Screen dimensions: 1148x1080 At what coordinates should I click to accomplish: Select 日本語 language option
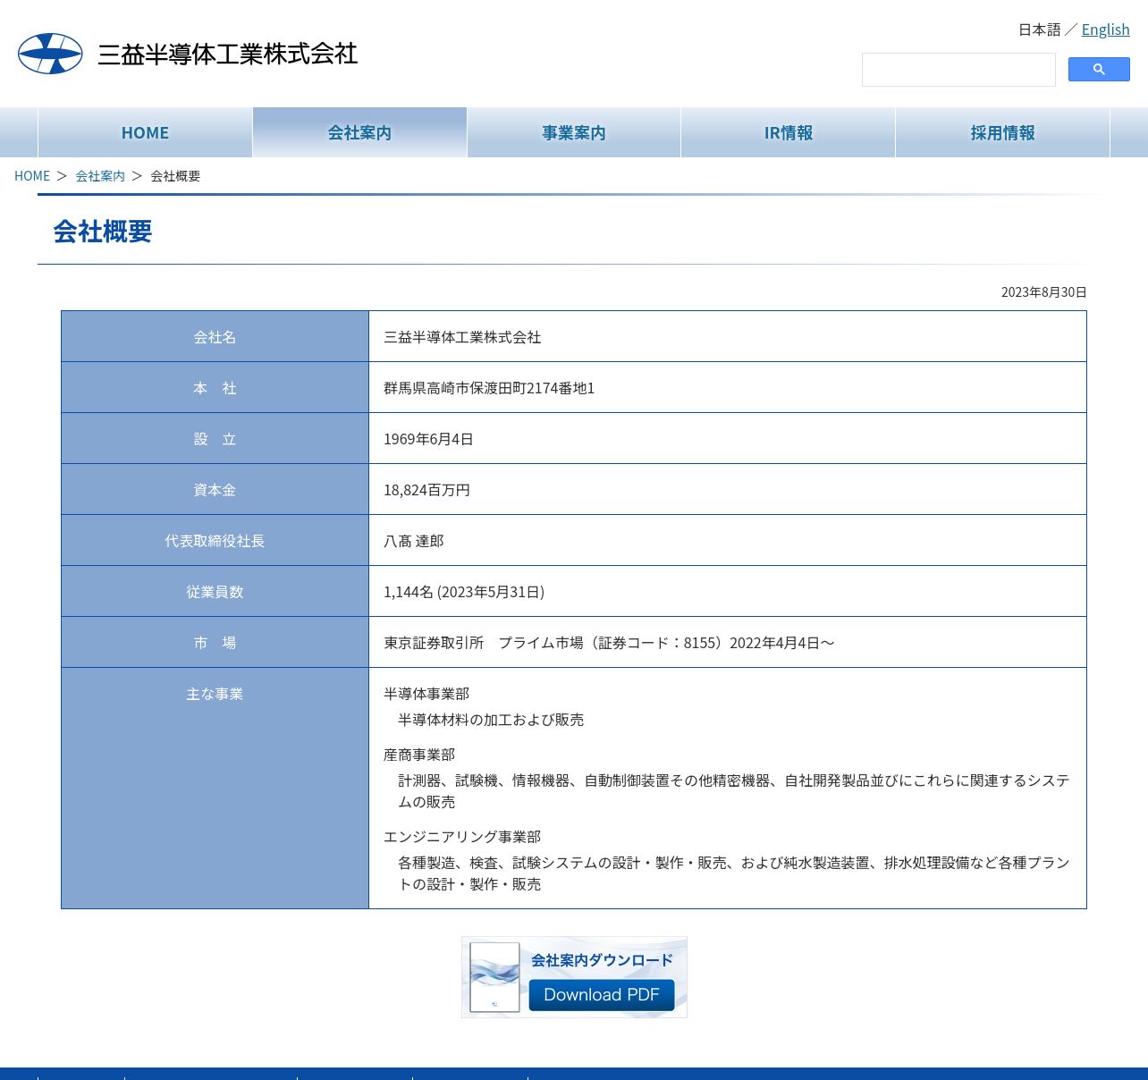point(1039,30)
